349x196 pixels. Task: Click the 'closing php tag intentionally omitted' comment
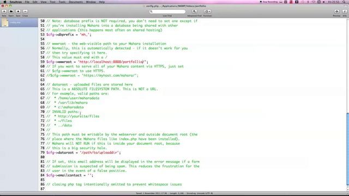pyautogui.click(x=114, y=185)
